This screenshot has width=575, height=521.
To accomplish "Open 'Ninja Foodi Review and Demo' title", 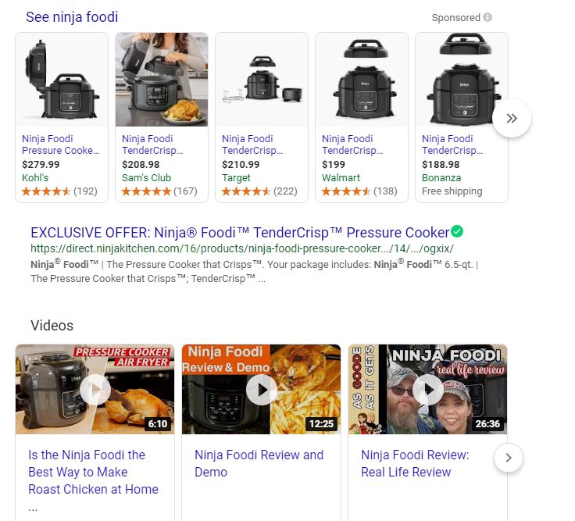I will [x=259, y=463].
